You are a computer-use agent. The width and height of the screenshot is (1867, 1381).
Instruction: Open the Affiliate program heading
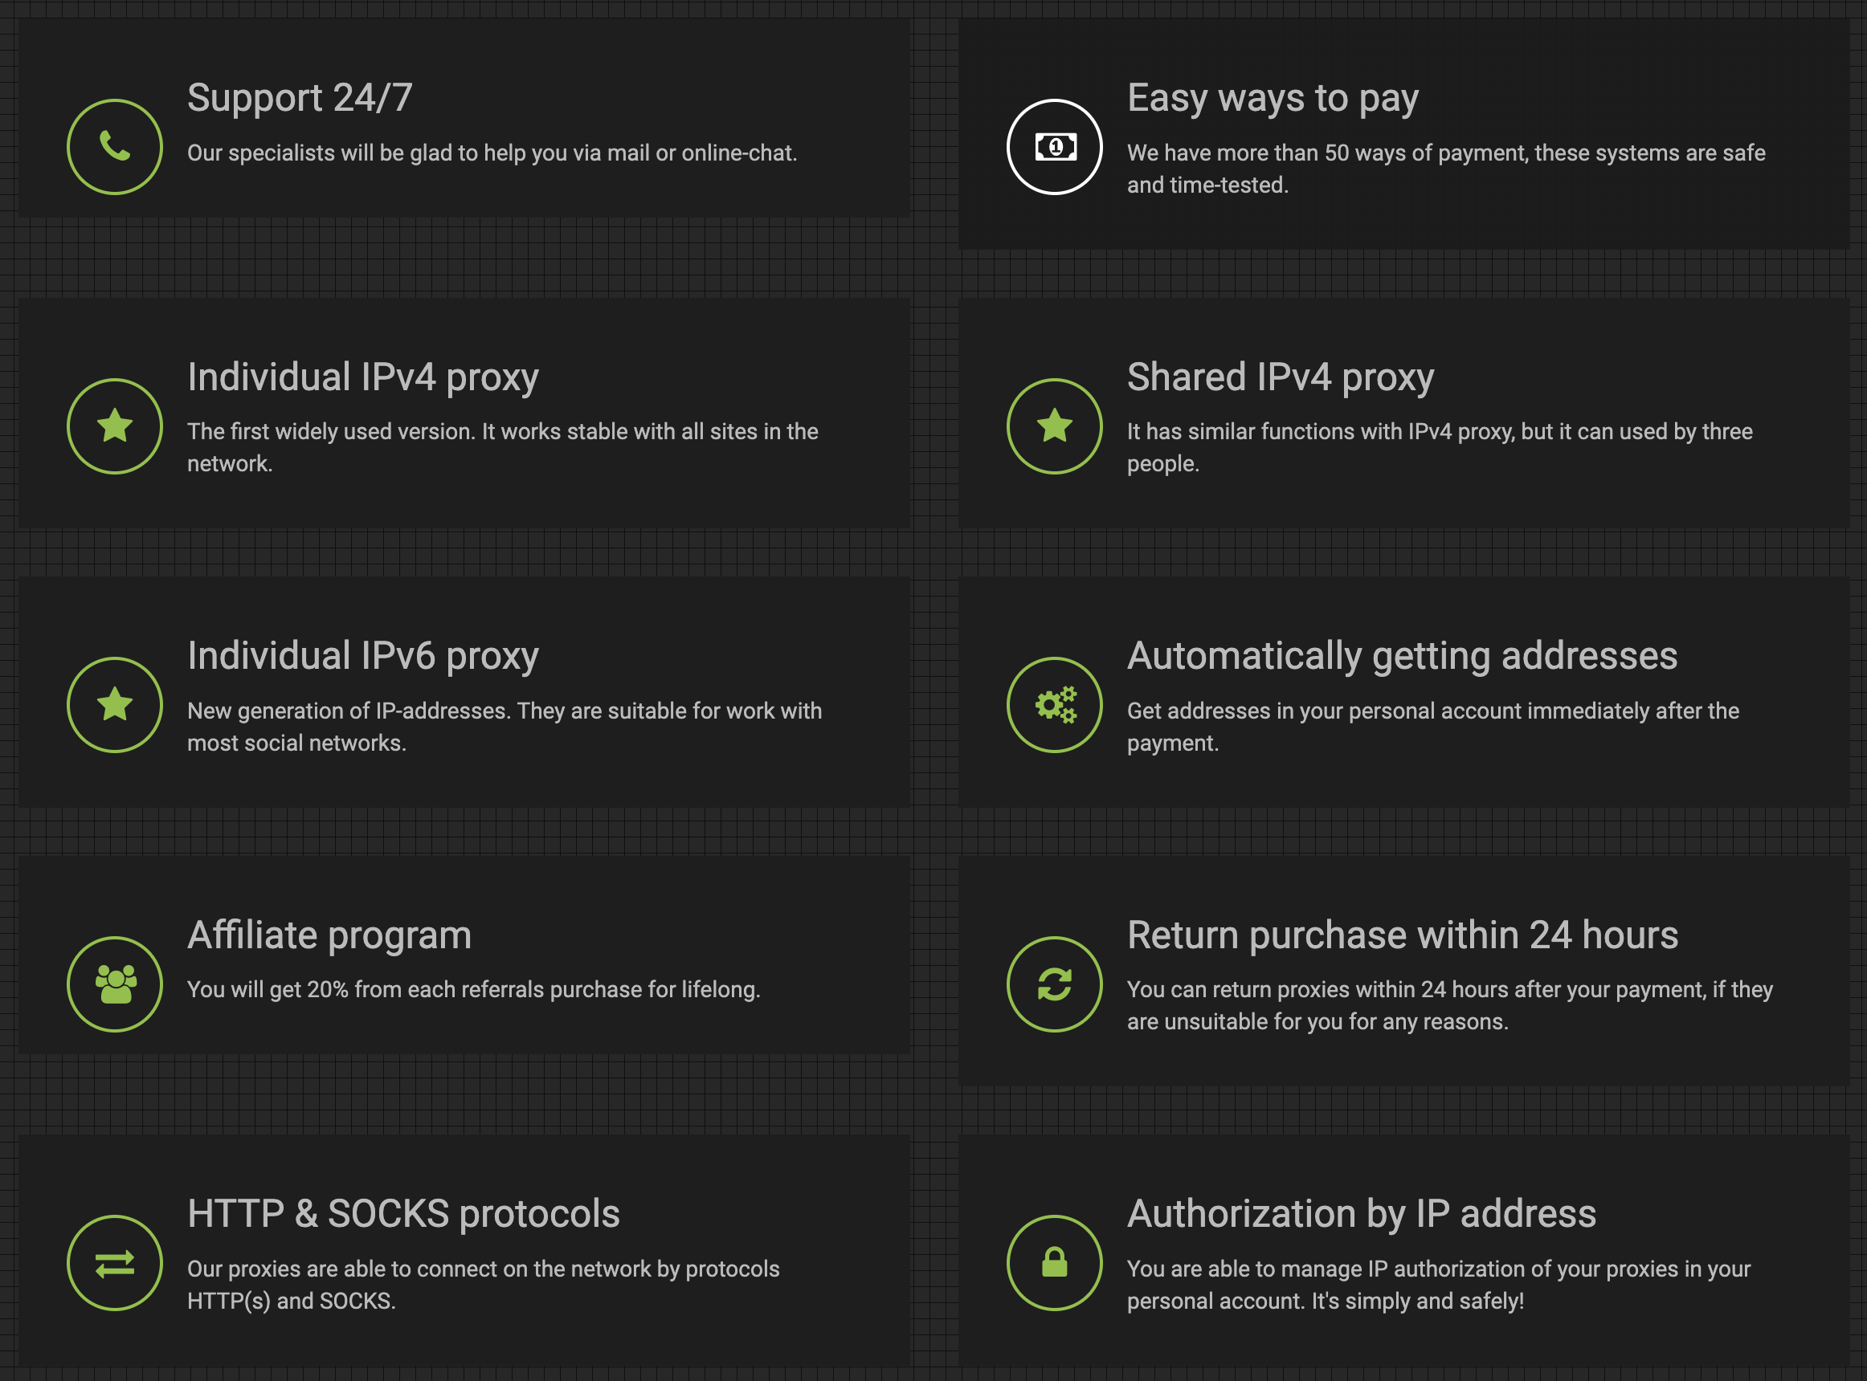click(x=329, y=935)
